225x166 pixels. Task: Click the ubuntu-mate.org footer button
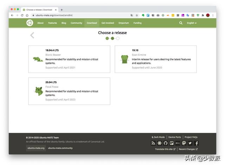[36, 148]
